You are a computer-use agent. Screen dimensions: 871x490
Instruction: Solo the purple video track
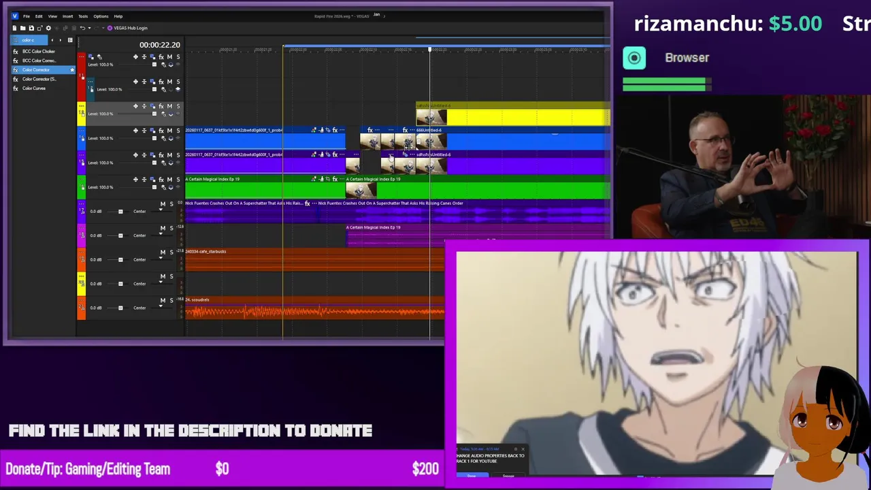[x=178, y=155]
